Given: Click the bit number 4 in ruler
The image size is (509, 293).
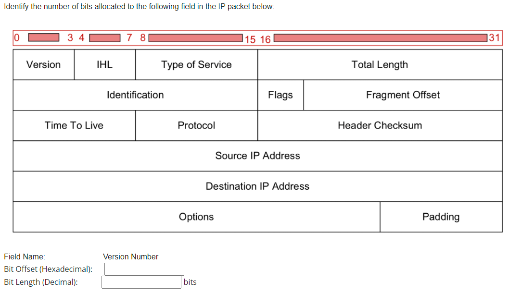Looking at the screenshot, I should coord(81,37).
